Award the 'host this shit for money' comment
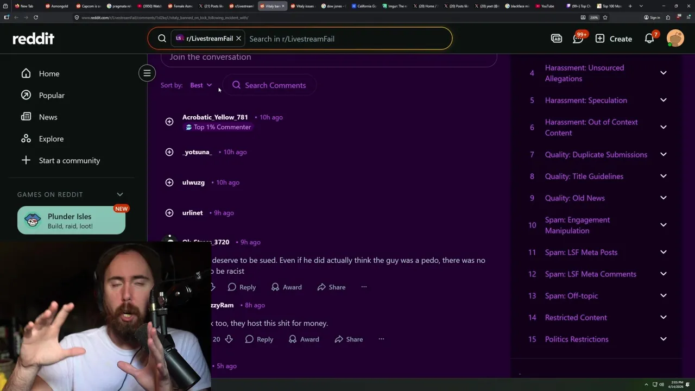Screen dimensions: 695x391 [304, 339]
